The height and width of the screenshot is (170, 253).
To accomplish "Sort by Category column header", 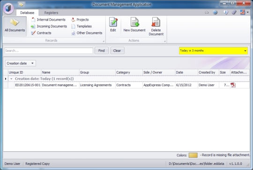I will click(129, 73).
